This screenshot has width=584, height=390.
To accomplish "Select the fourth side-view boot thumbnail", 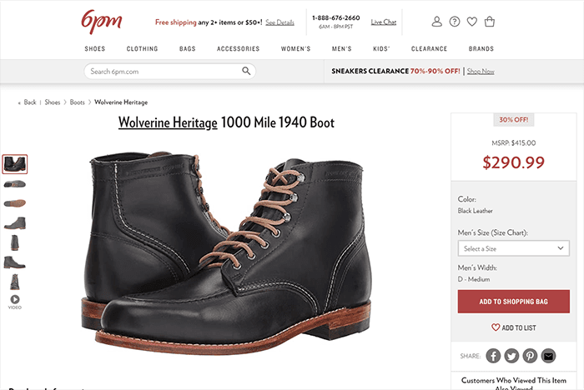I will tap(15, 222).
